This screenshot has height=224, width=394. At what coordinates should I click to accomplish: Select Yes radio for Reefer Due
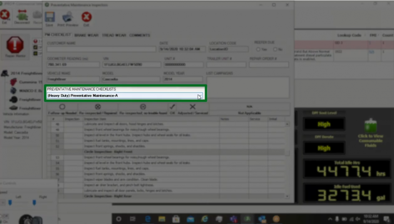pos(259,49)
